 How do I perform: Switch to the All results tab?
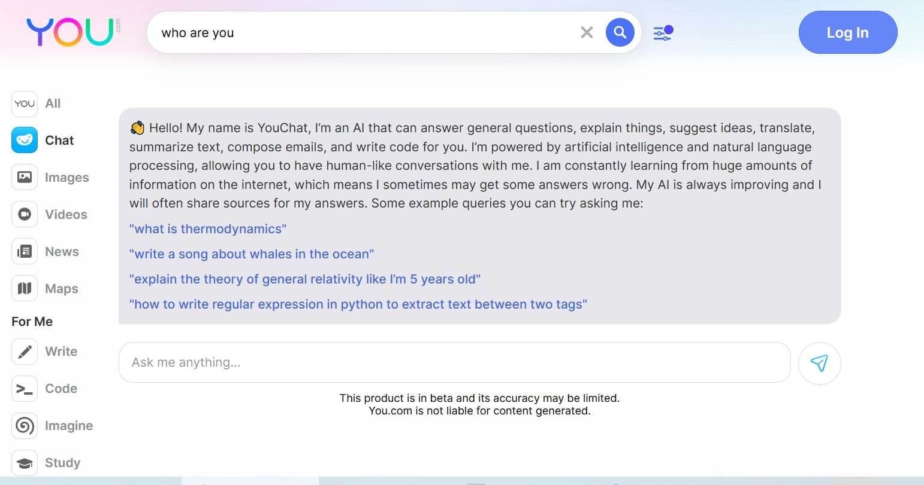tap(53, 103)
